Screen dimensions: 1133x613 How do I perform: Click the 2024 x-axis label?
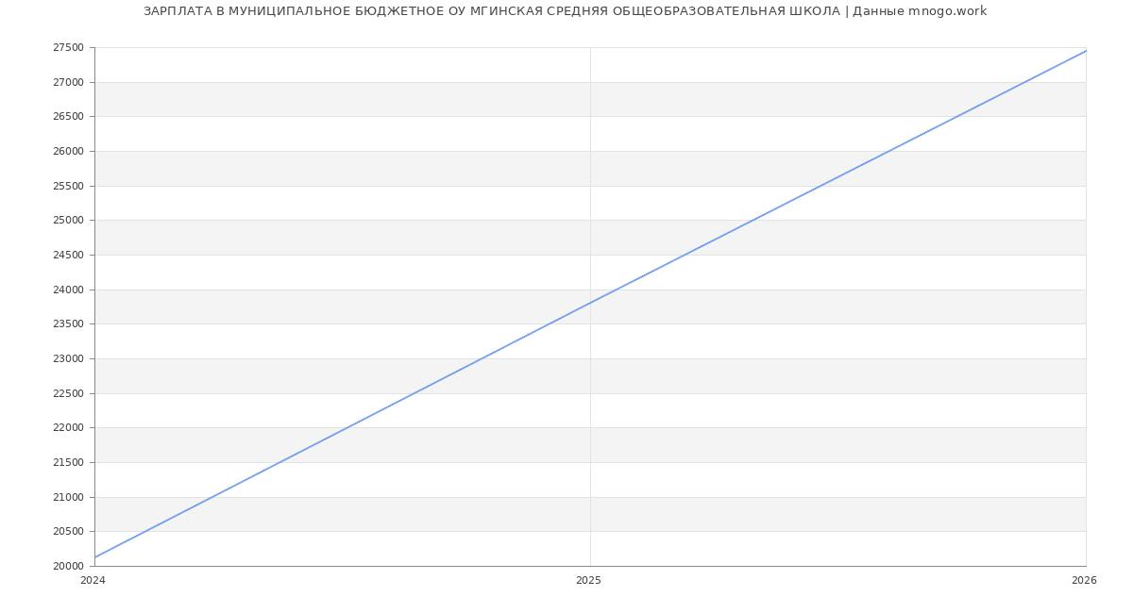93,581
